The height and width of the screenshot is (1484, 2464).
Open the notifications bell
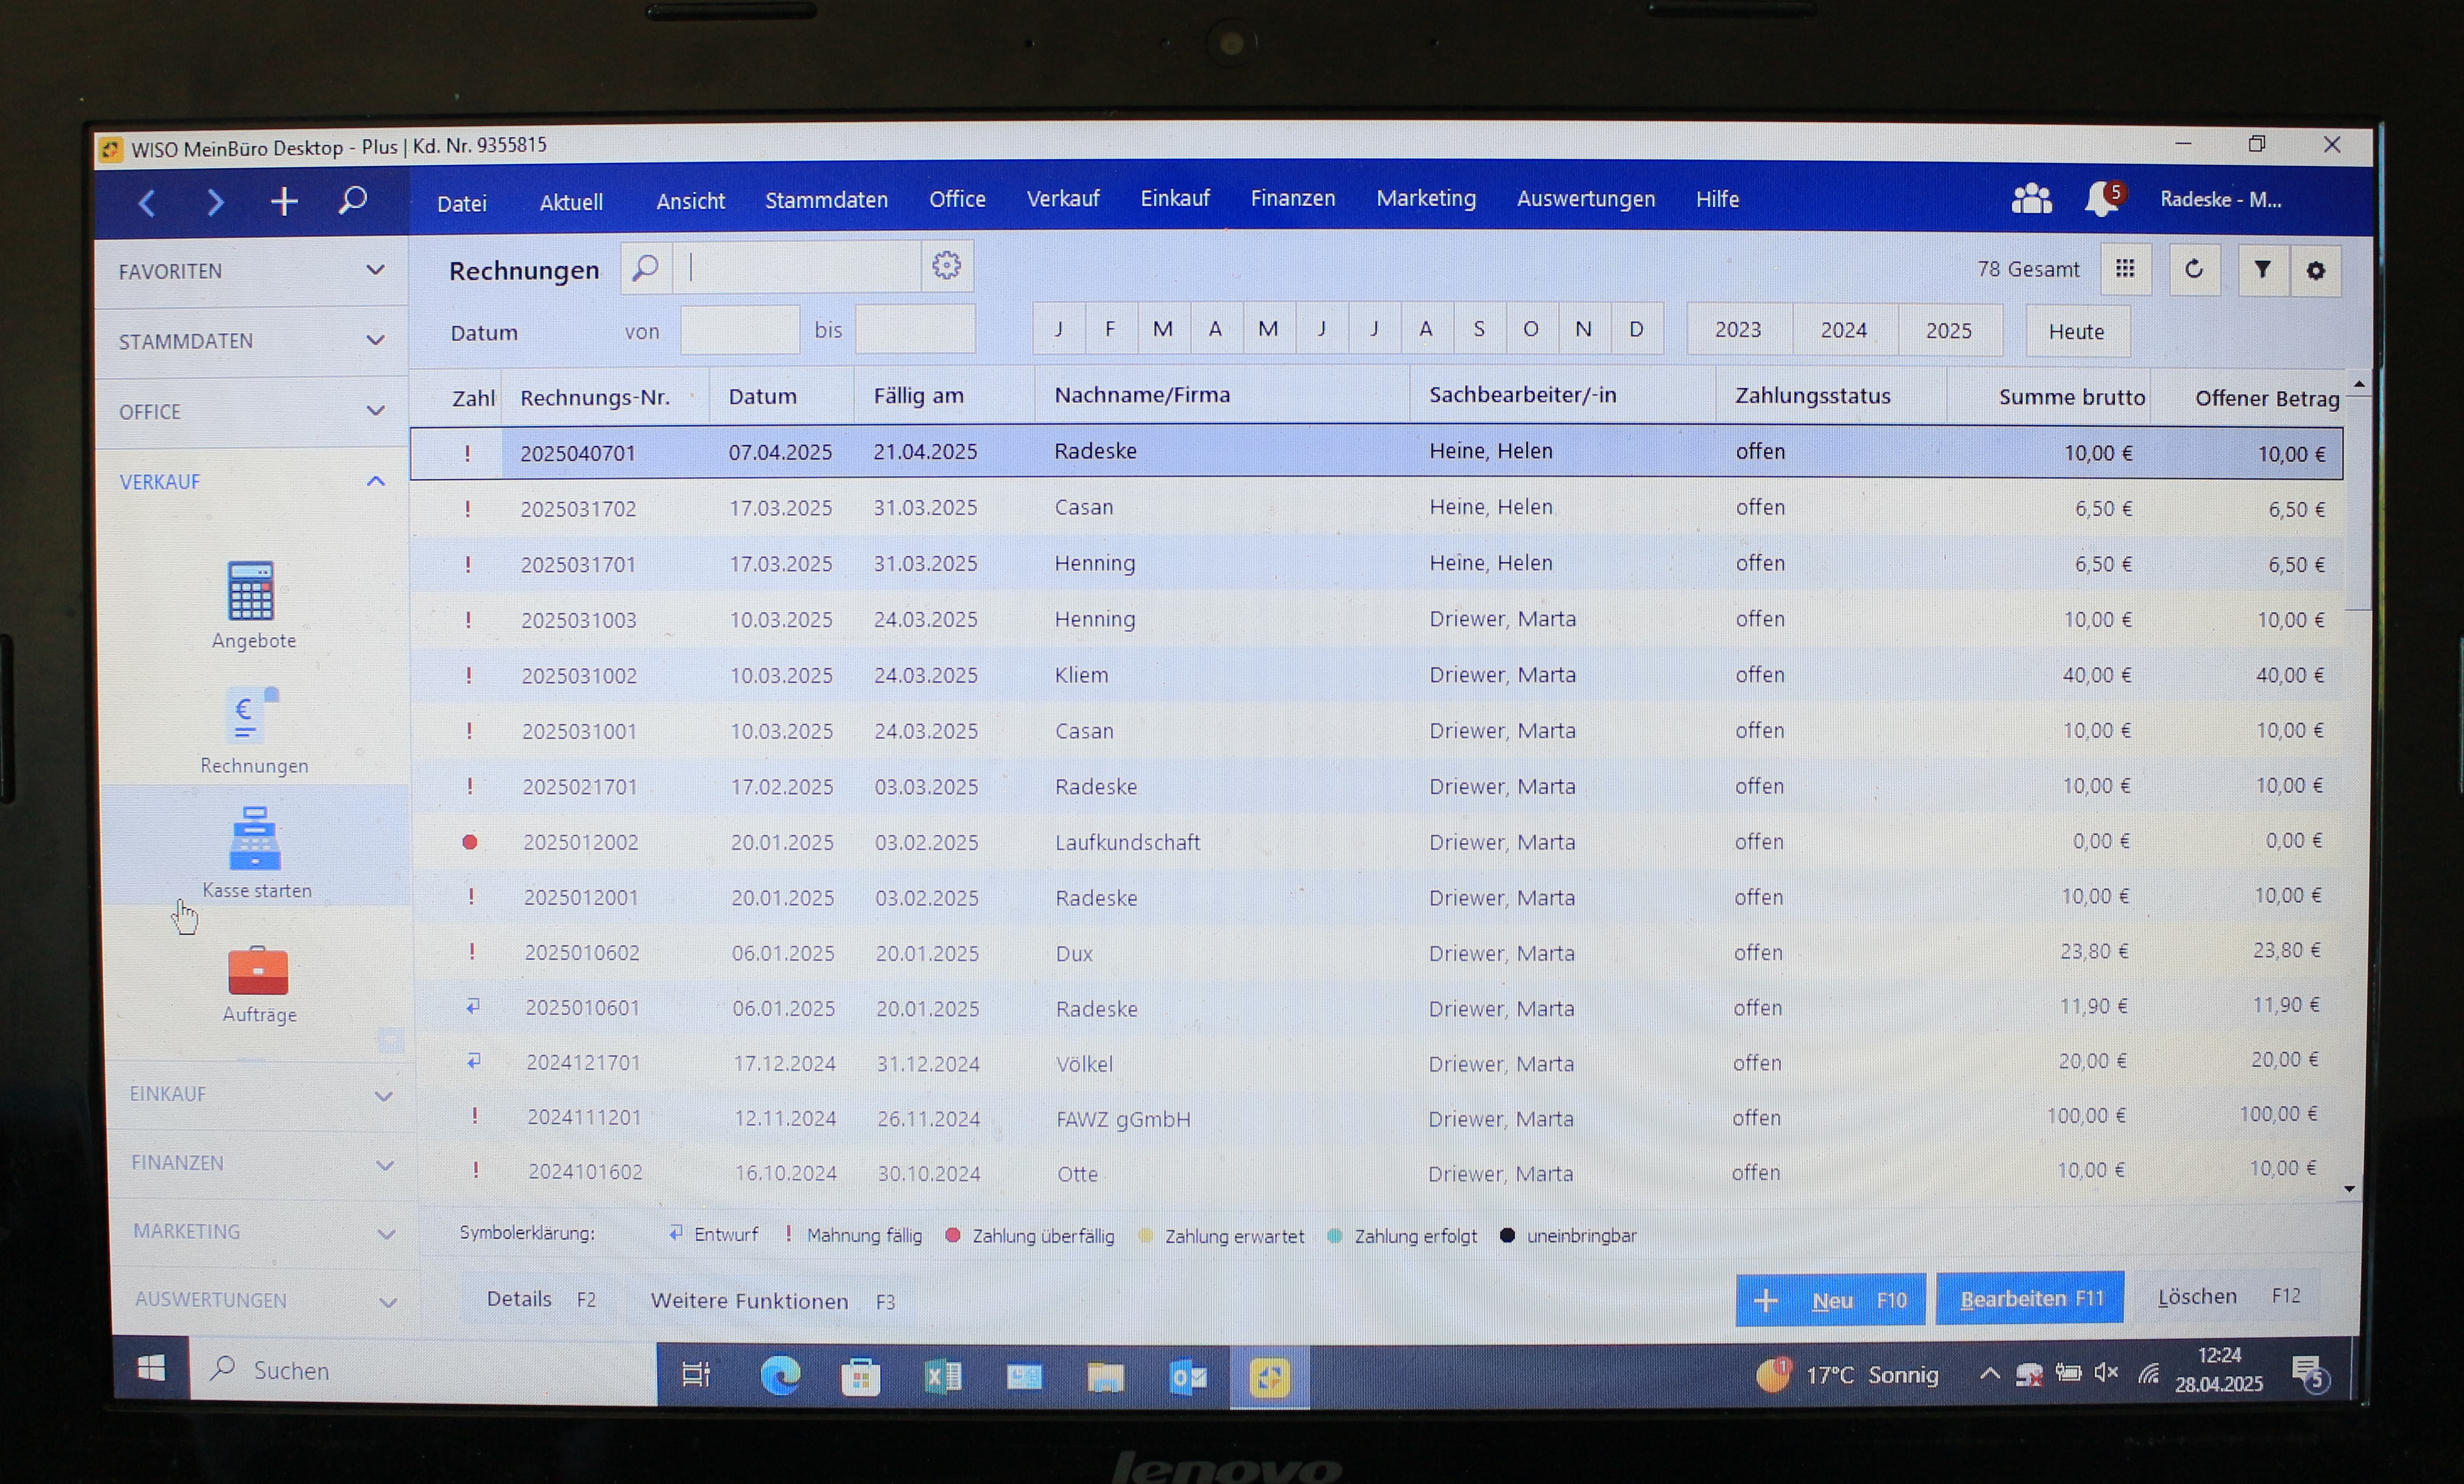(2100, 199)
